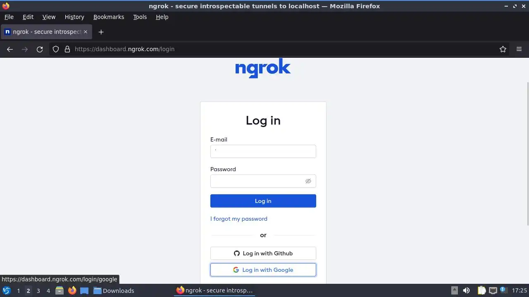Switch to virtual desktop 4
529x297 pixels.
tap(48, 291)
